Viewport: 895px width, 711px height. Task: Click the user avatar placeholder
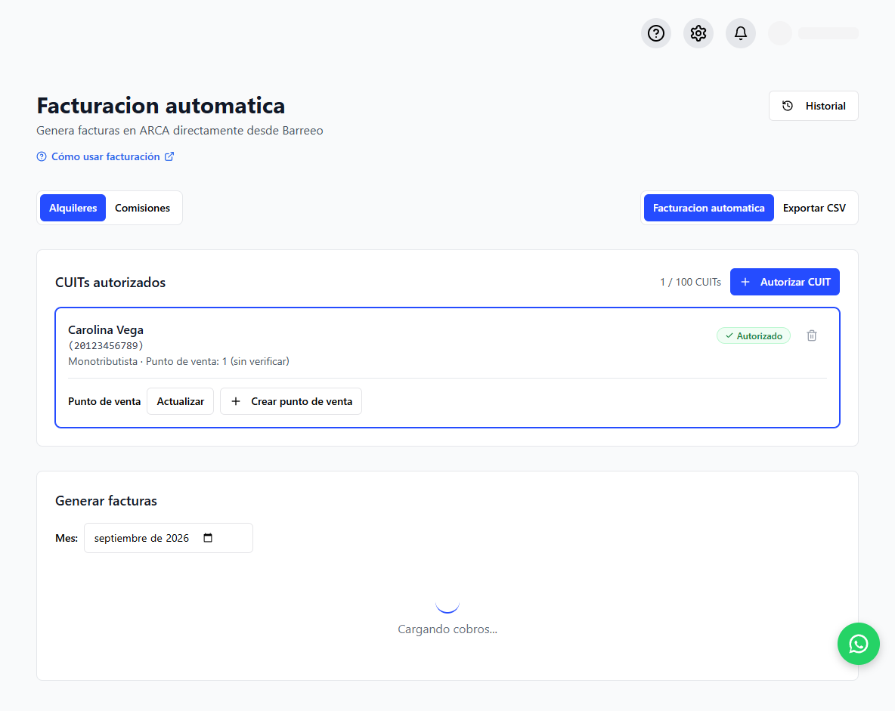(779, 33)
